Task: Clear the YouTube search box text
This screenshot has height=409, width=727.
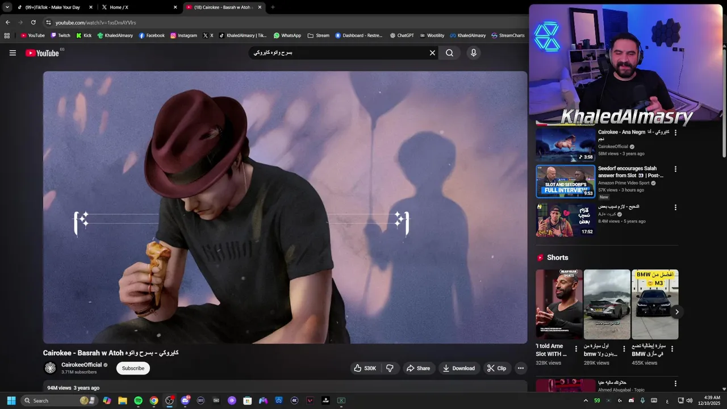Action: click(432, 53)
